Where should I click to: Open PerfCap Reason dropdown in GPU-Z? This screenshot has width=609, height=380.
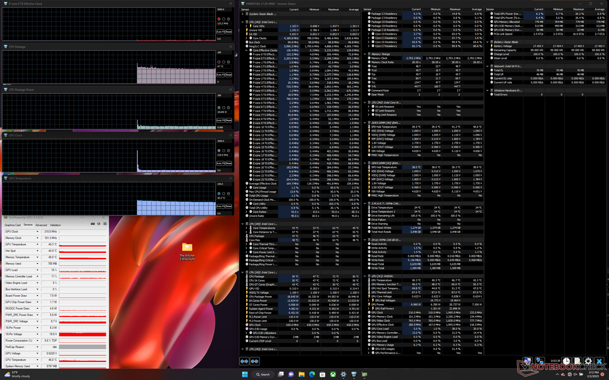(x=37, y=347)
